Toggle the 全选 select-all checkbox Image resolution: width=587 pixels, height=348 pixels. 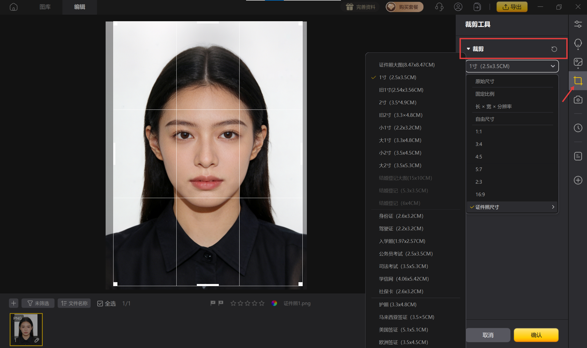pyautogui.click(x=100, y=303)
